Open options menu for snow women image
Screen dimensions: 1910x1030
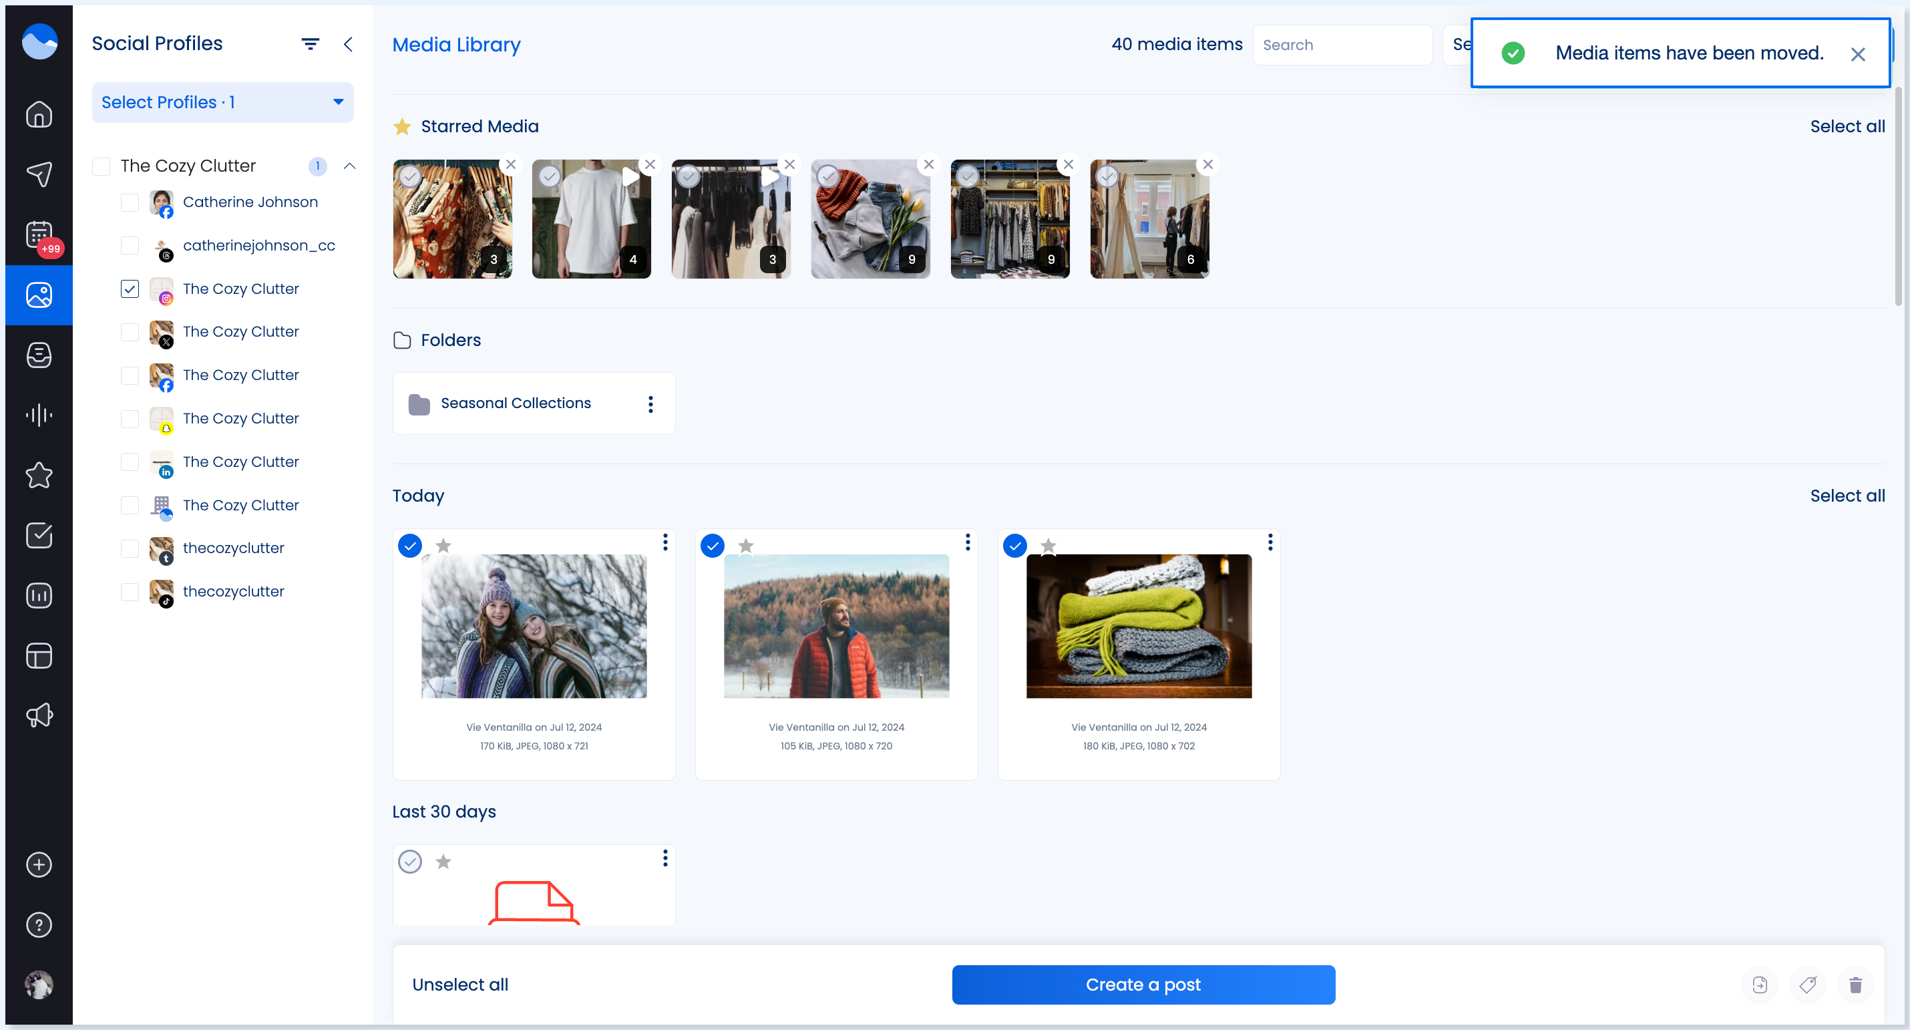point(665,542)
